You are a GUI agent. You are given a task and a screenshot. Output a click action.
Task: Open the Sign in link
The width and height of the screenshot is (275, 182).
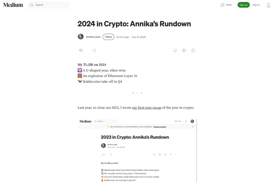(x=256, y=5)
